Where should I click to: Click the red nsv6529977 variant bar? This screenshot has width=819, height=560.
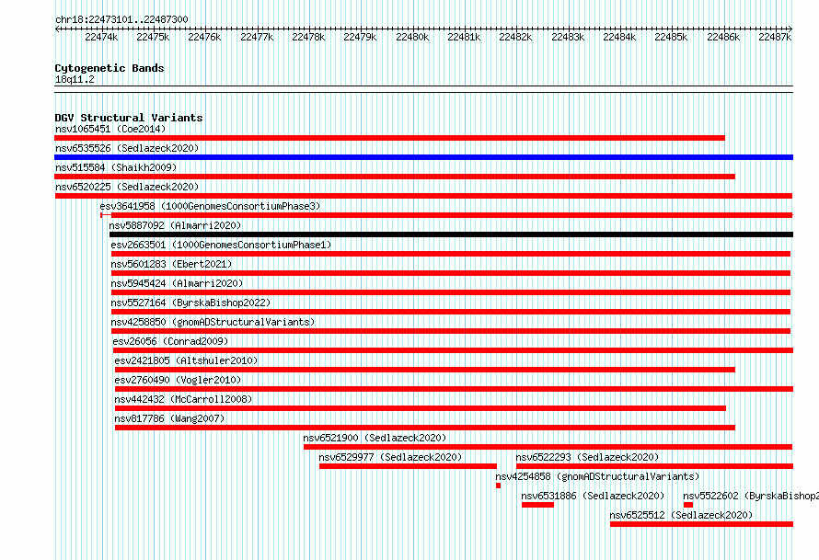(x=408, y=466)
